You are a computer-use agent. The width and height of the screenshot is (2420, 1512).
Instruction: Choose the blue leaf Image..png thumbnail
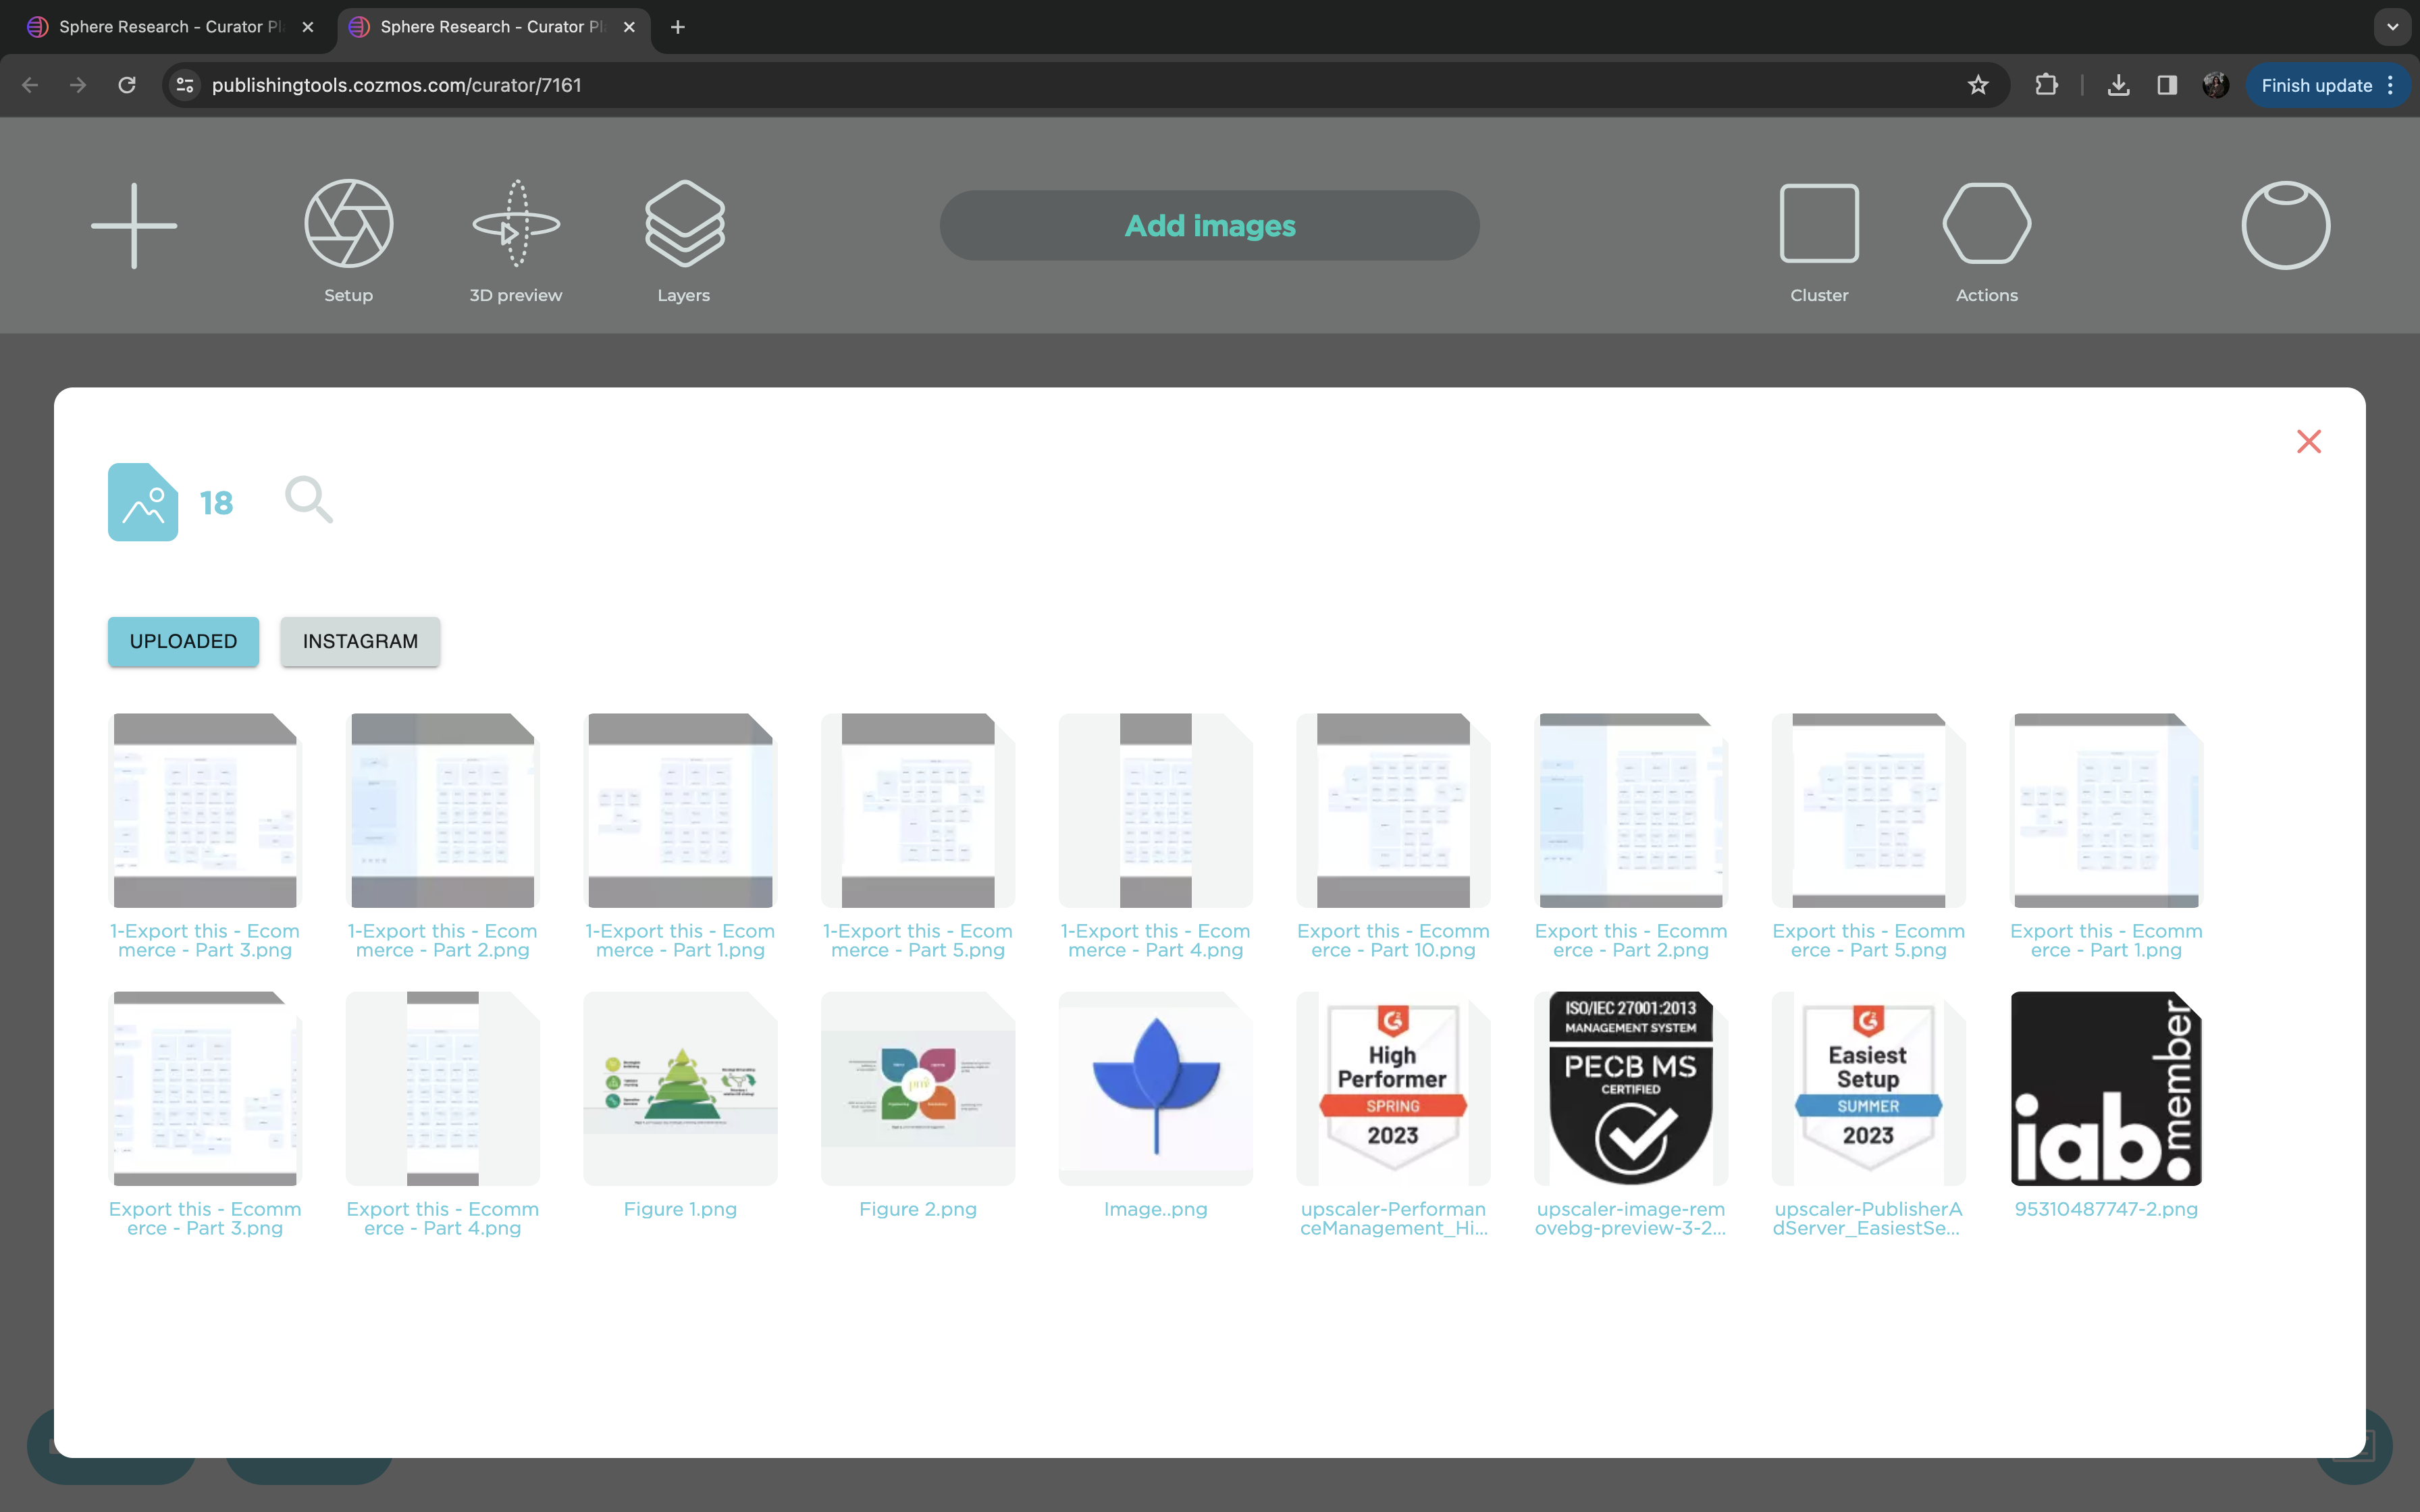point(1155,1088)
